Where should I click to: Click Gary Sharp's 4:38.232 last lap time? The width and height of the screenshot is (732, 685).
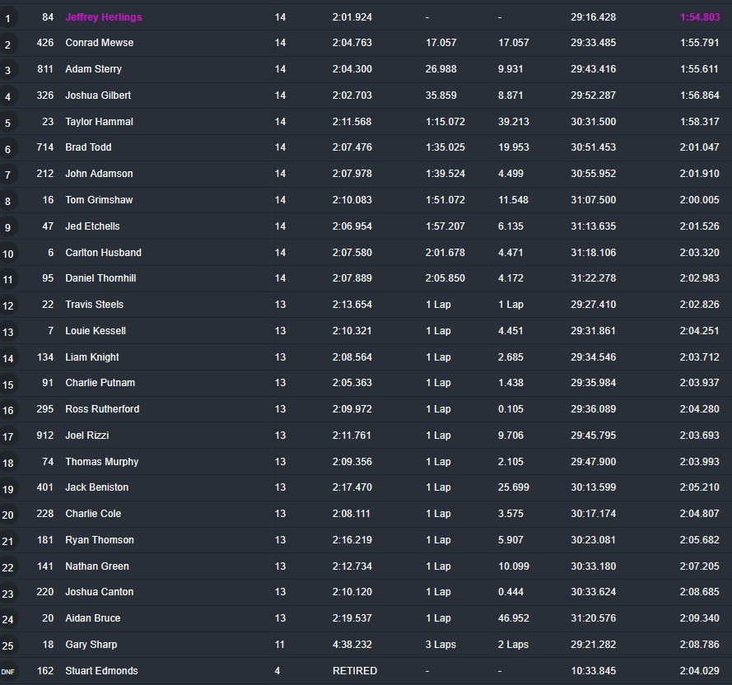click(352, 645)
